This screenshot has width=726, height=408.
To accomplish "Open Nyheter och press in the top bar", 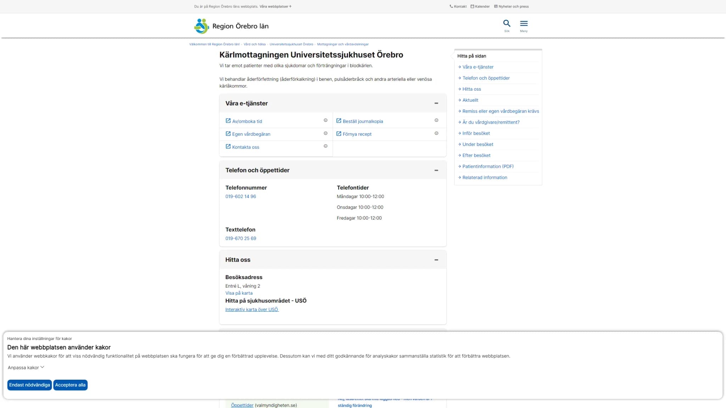I will (511, 6).
